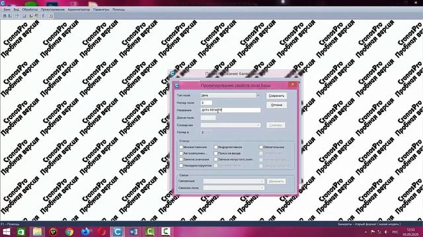The height and width of the screenshot is (237, 423).
Task: Open the Связное поле dropdown
Action: click(x=234, y=188)
